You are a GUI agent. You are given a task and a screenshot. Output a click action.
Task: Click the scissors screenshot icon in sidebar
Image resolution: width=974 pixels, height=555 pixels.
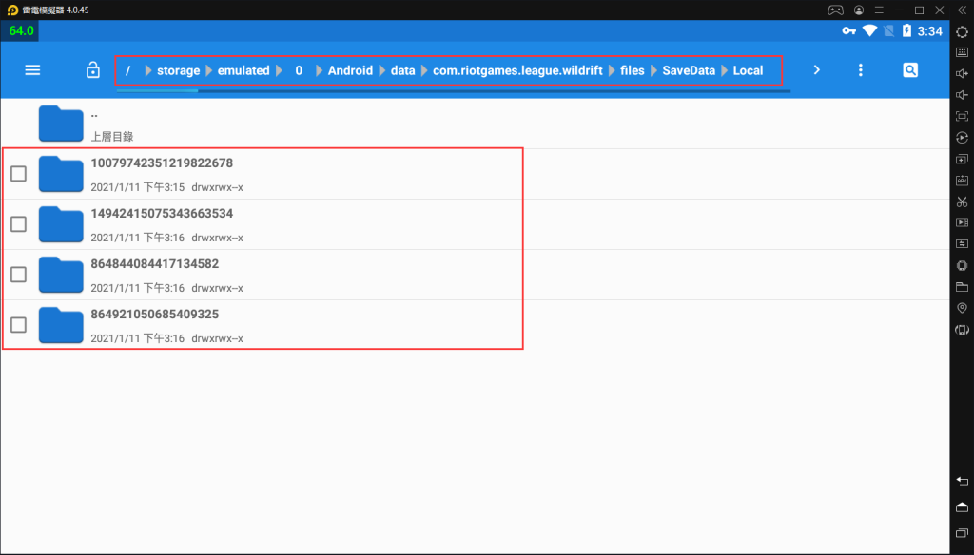pyautogui.click(x=962, y=201)
